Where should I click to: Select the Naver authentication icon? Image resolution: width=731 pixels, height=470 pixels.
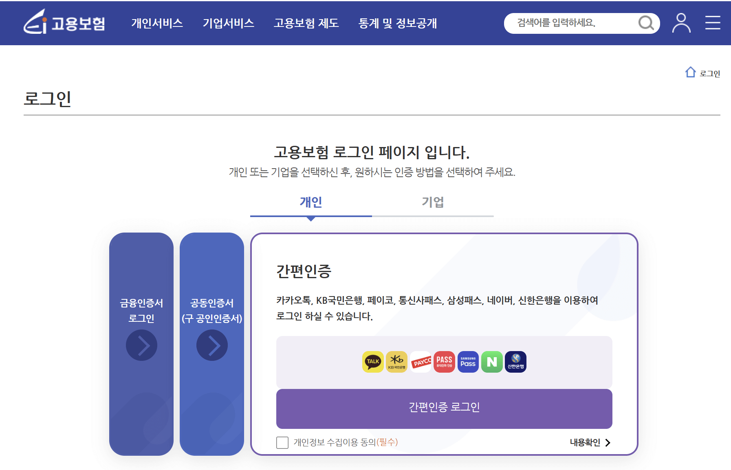pos(491,361)
